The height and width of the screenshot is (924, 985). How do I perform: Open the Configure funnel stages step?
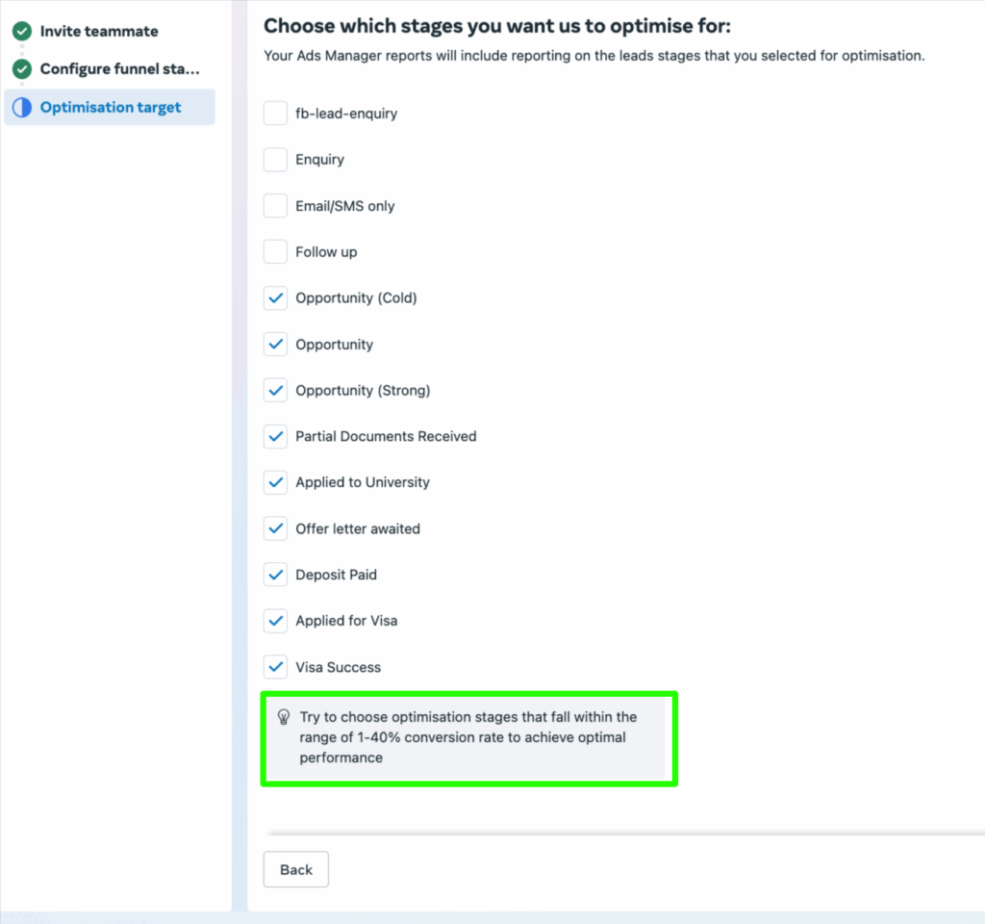119,69
